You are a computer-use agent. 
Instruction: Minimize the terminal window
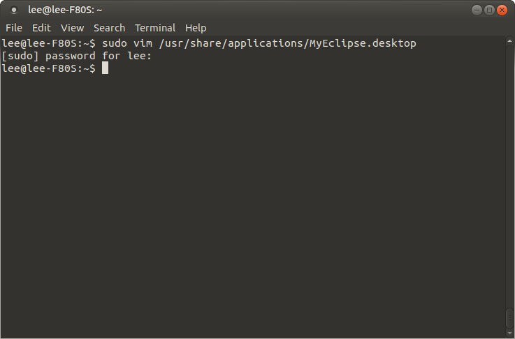(x=477, y=10)
